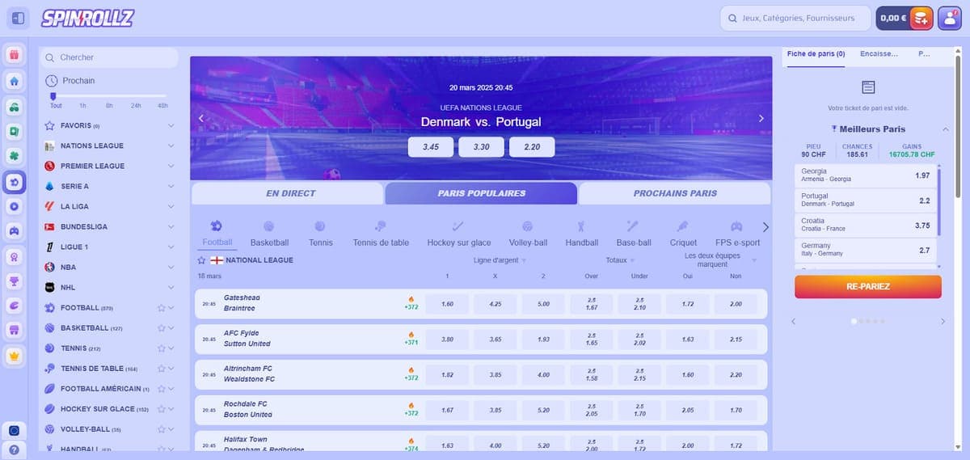Open the gold crown VIP icon in left rail

pos(14,355)
